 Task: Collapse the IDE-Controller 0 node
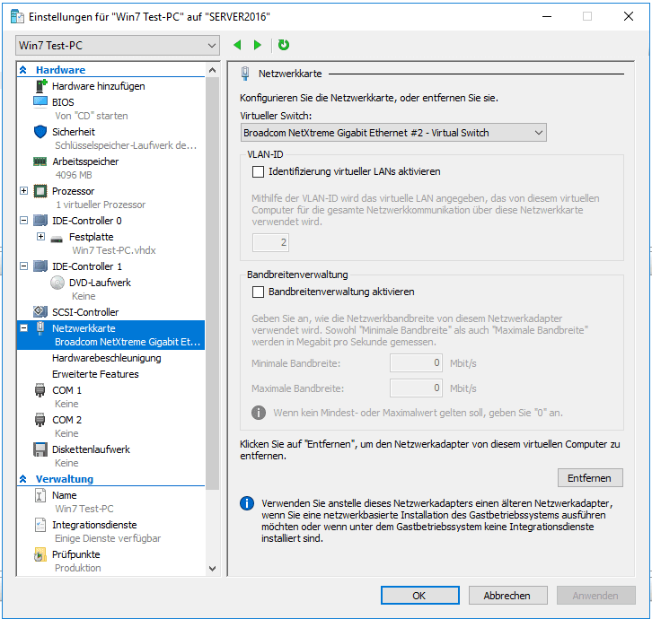24,220
